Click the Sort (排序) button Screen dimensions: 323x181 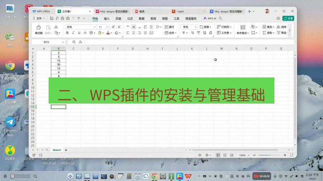click(282, 27)
